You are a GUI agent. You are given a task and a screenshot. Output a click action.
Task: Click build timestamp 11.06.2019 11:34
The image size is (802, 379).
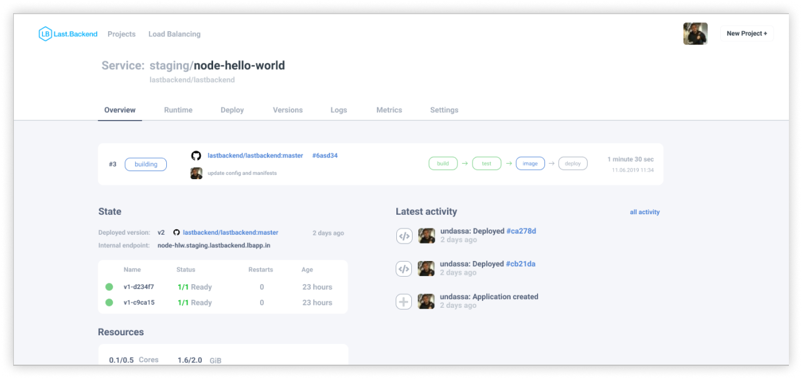(633, 170)
